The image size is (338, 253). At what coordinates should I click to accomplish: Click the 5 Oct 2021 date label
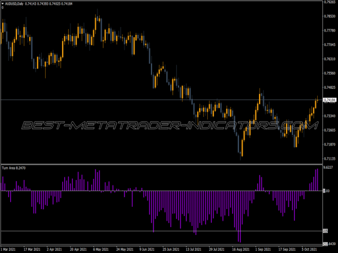coord(309,250)
